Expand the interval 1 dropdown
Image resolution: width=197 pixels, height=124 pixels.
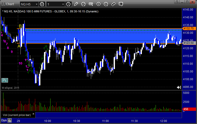point(63,4)
